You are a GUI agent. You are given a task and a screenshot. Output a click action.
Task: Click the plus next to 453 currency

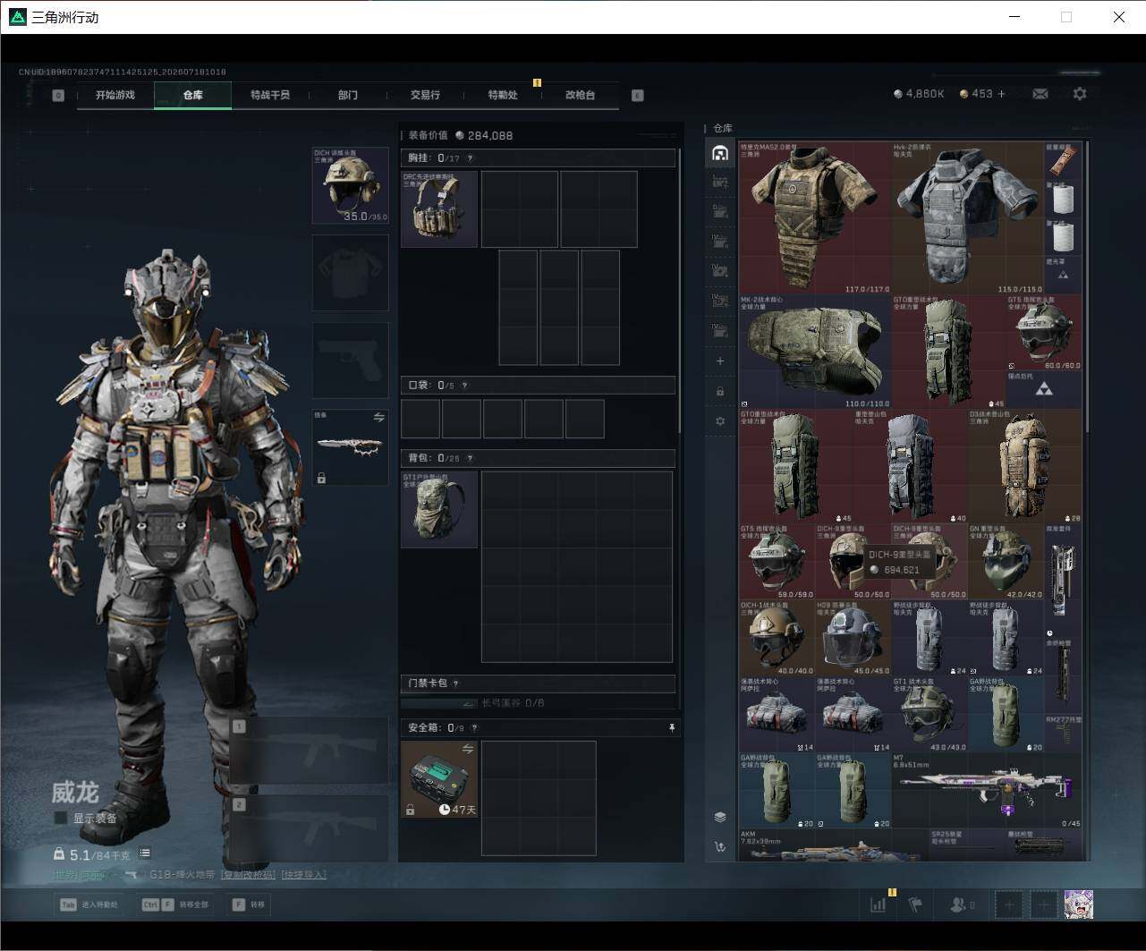[1001, 94]
